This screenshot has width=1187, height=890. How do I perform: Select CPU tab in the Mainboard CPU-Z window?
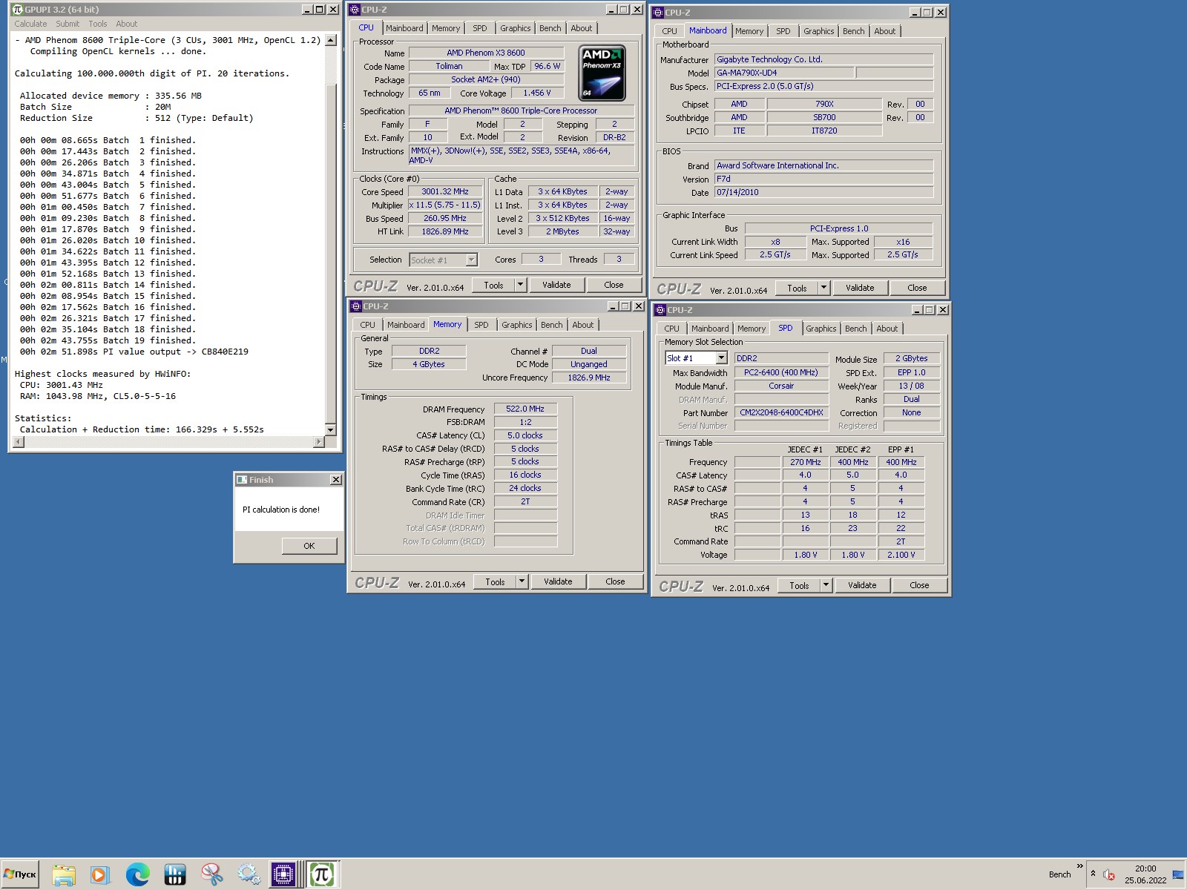(670, 31)
